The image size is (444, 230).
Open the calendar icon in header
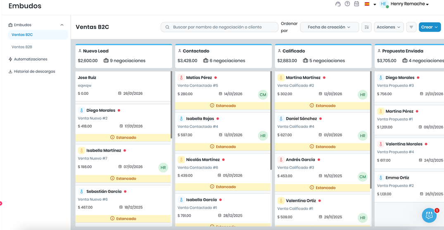coord(356,4)
